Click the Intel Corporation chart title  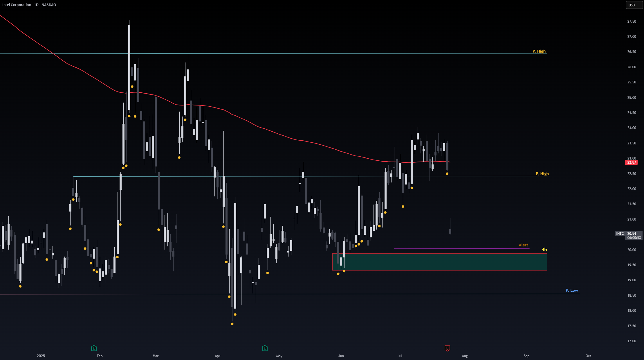[29, 5]
